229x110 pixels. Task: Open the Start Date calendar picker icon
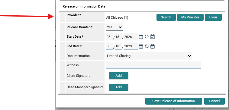[x=141, y=37]
